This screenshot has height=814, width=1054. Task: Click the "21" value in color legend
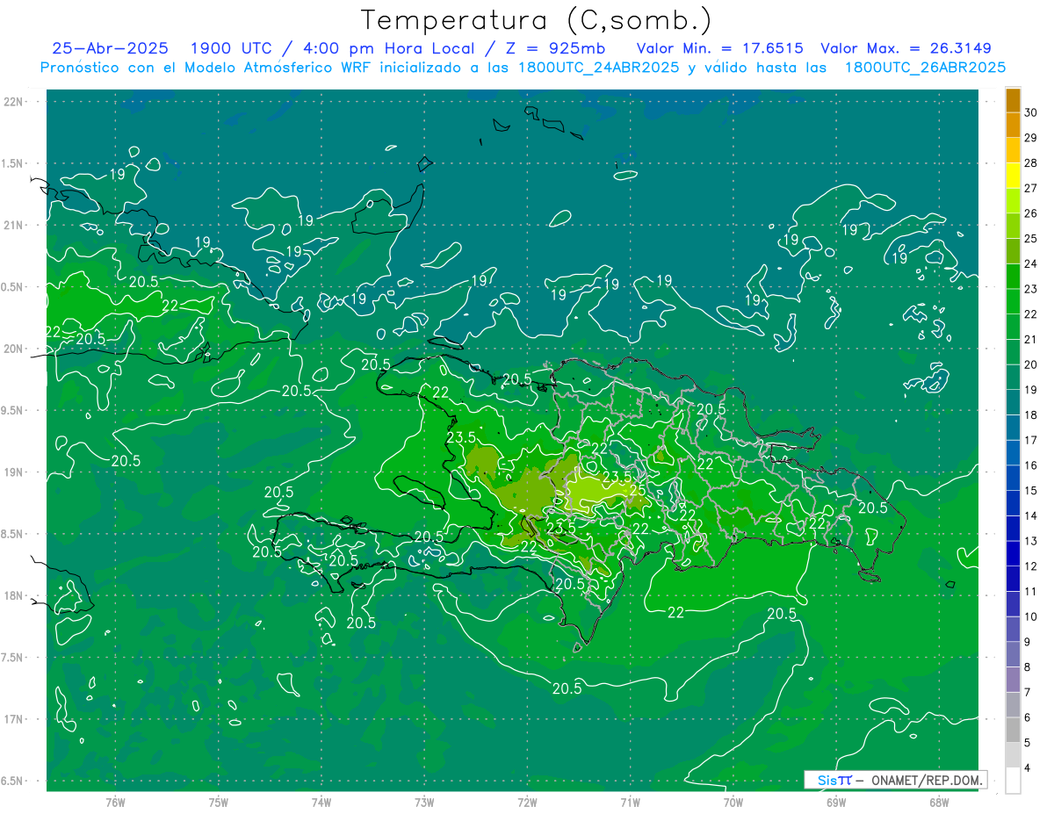[x=1031, y=339]
